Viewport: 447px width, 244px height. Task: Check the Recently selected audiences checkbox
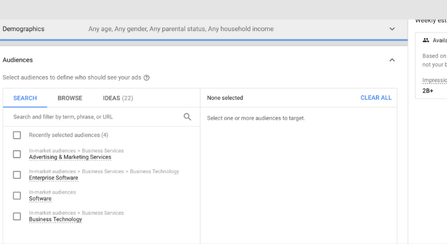(x=17, y=135)
